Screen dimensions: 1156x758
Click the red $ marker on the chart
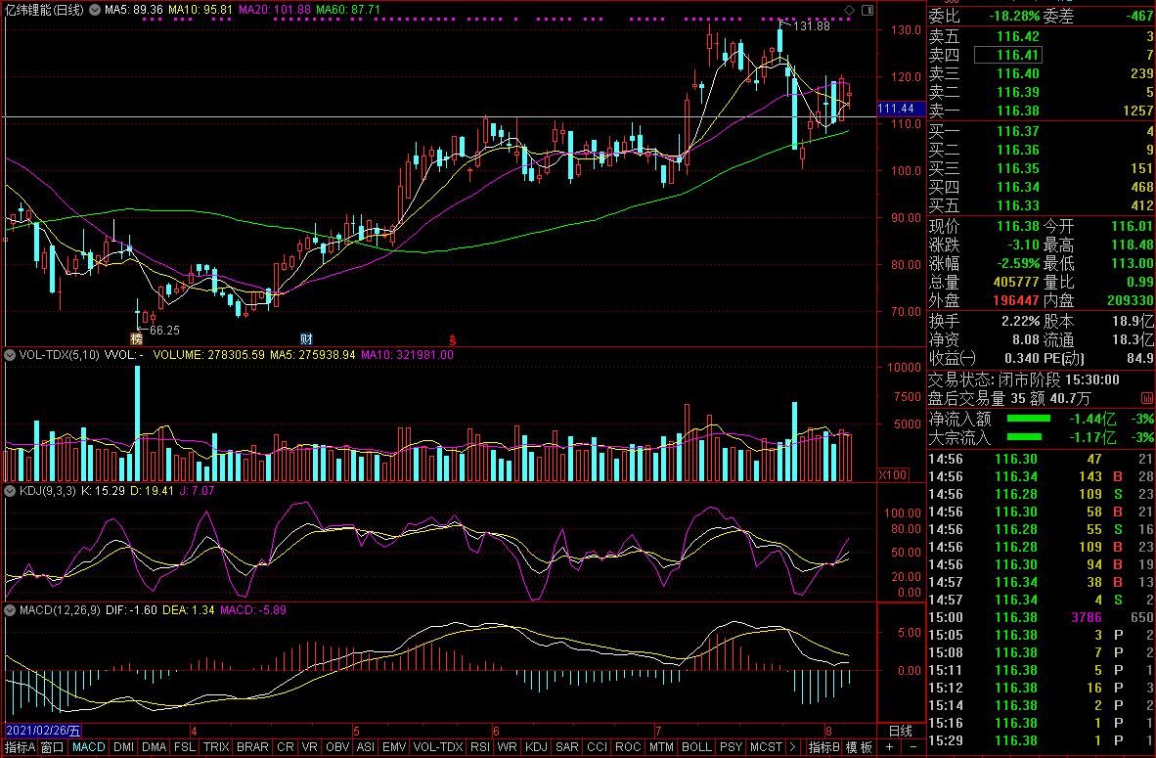[453, 338]
